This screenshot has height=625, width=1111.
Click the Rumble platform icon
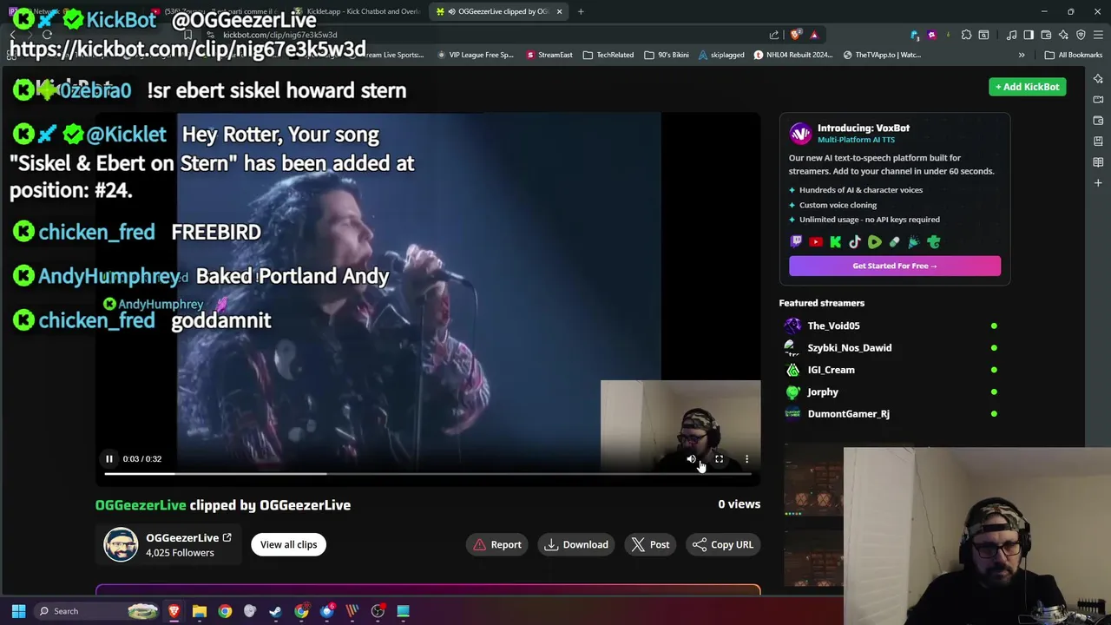coord(875,242)
